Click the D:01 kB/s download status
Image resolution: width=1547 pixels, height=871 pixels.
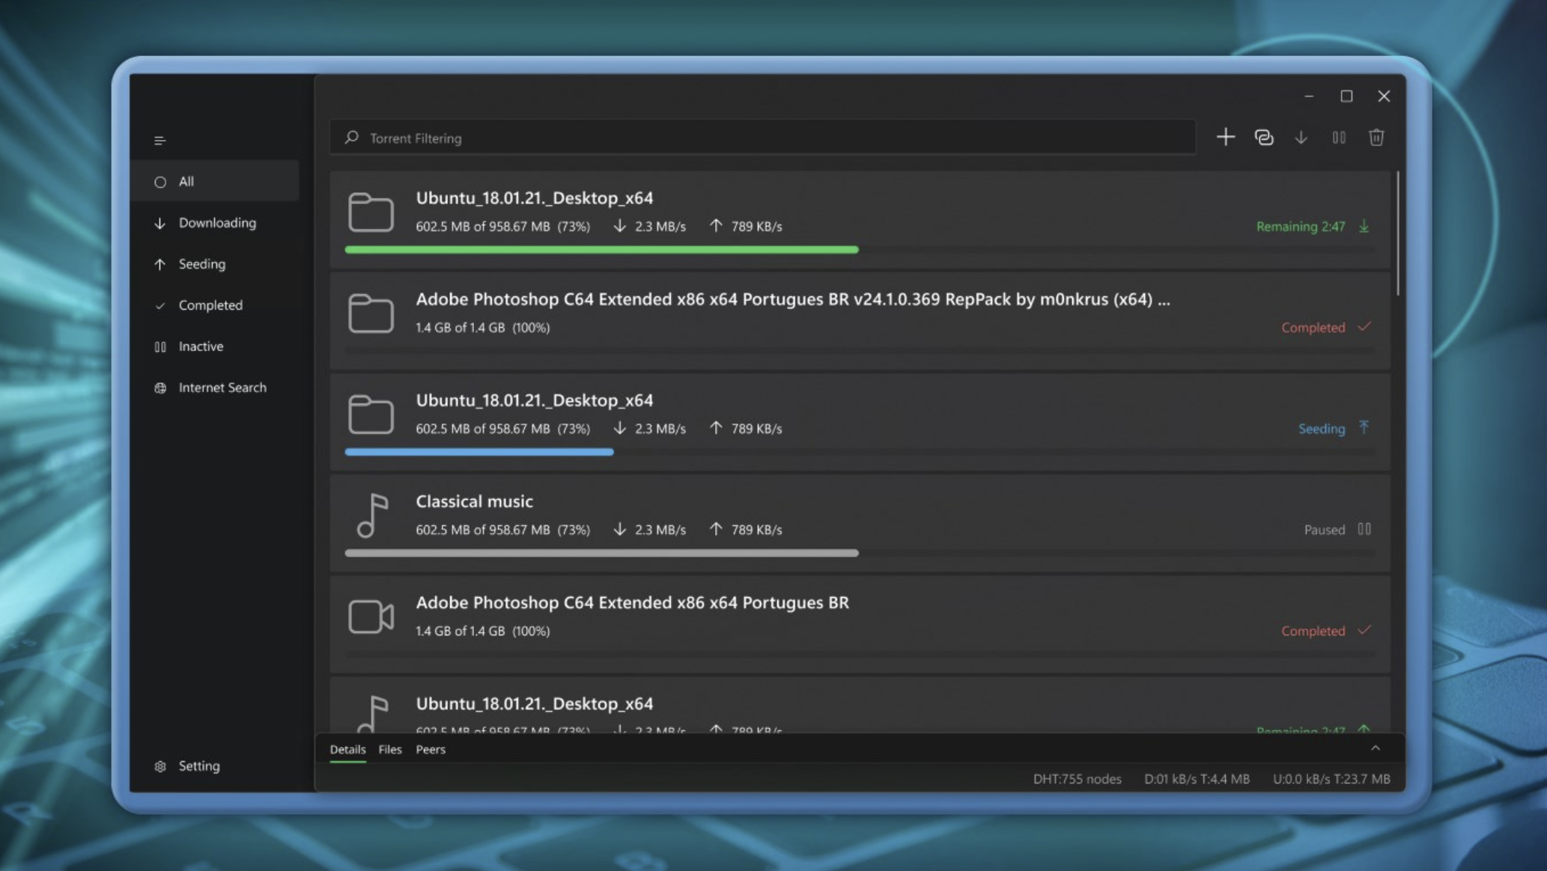coord(1197,779)
